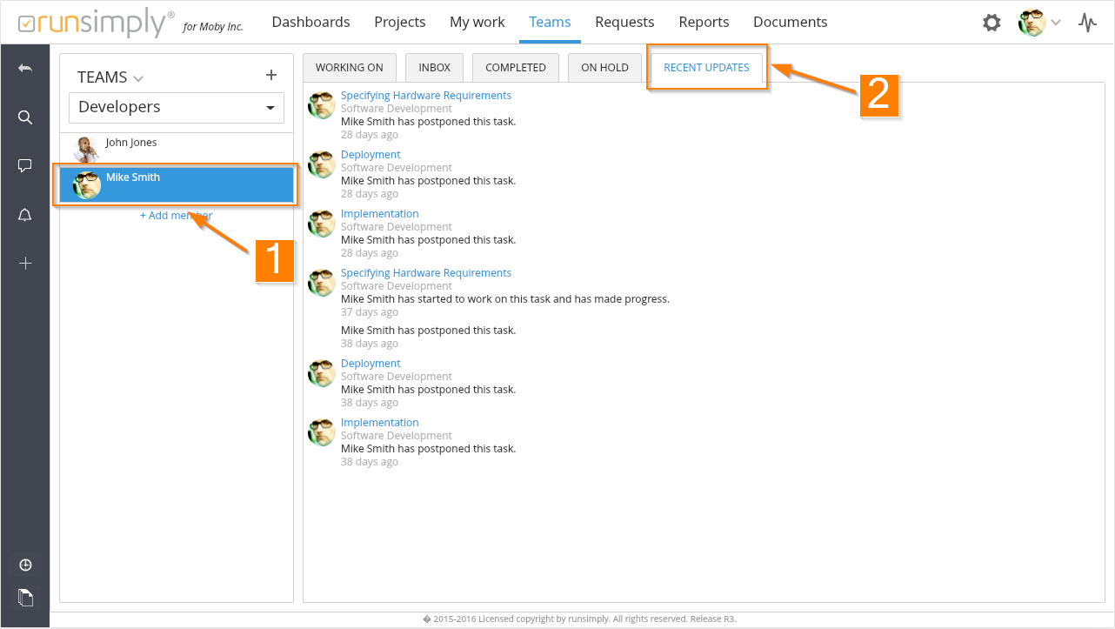Open the chat messages icon in sidebar

[x=25, y=166]
